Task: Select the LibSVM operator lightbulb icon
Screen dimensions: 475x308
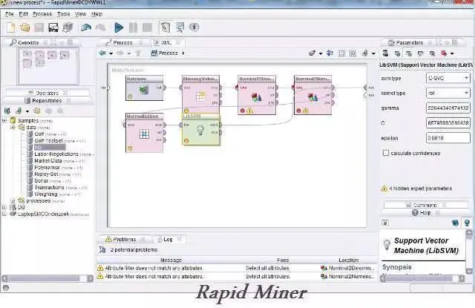Action: [x=200, y=131]
